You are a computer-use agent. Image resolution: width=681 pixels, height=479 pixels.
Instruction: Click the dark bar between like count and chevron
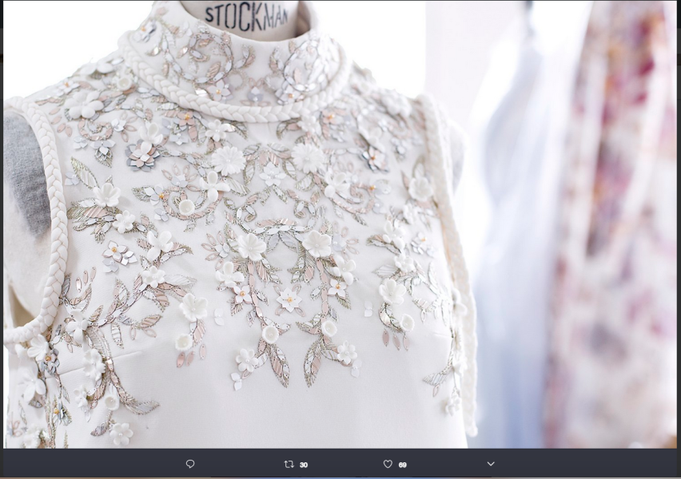point(448,464)
